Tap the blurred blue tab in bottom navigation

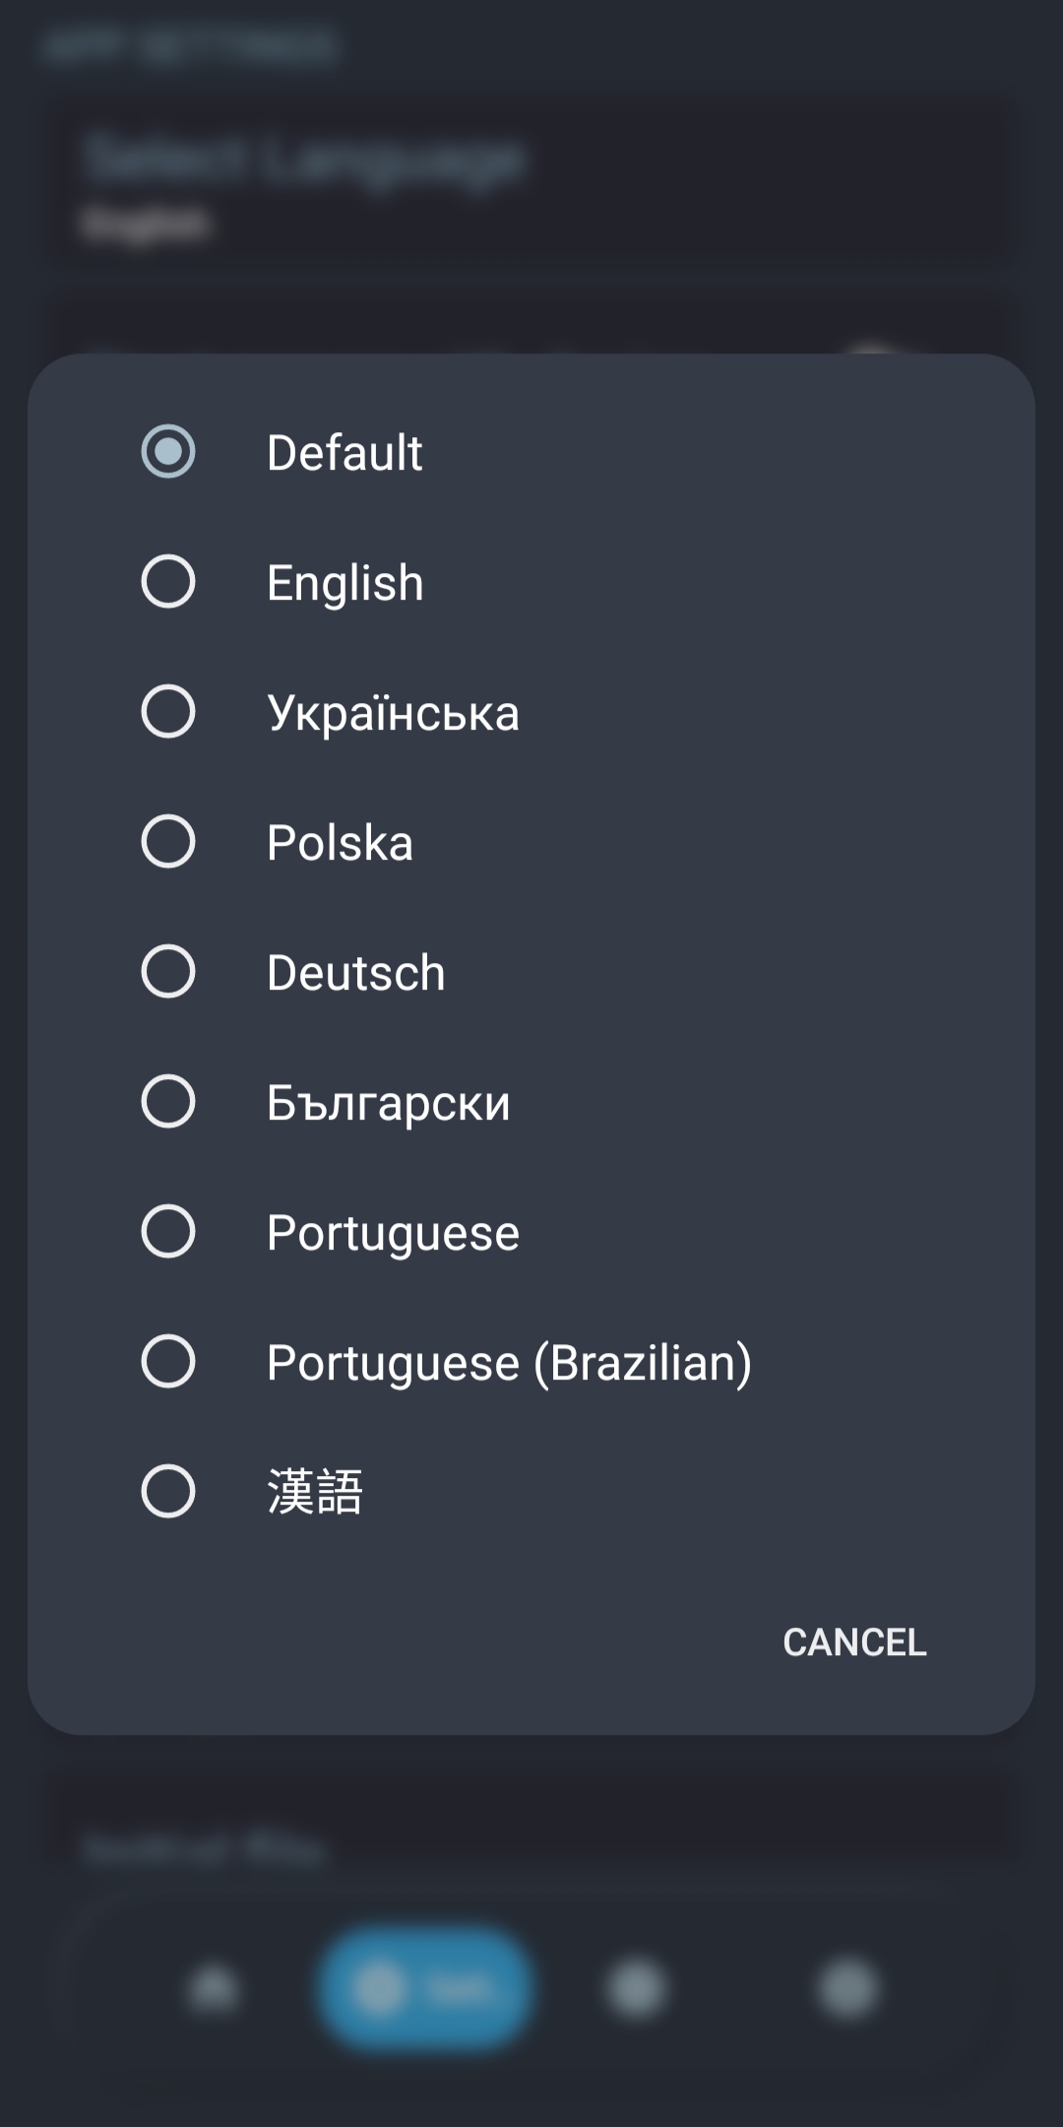tap(425, 1989)
